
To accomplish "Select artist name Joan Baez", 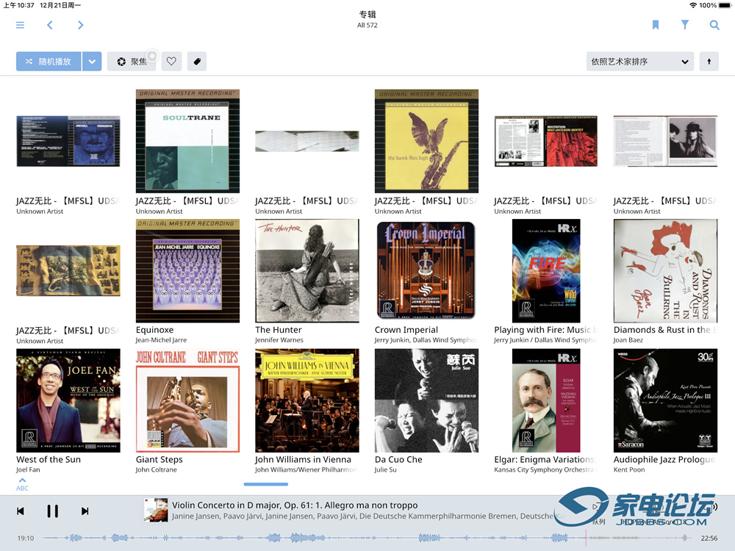I will pos(628,340).
